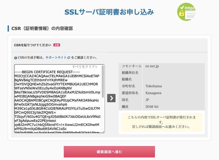Click the external link icon after サポートサイト
The width and height of the screenshot is (219, 160).
tap(69, 58)
